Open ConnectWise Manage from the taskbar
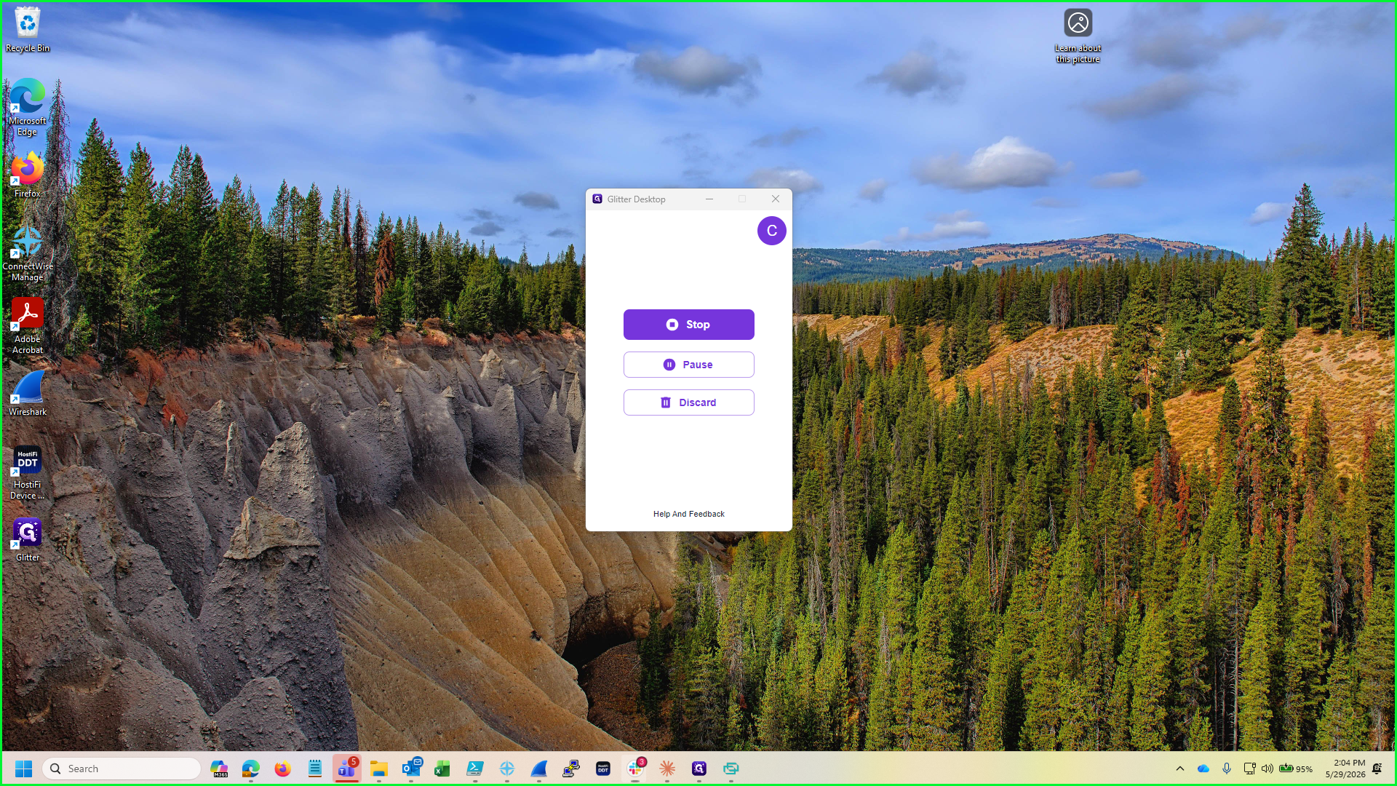Image resolution: width=1397 pixels, height=786 pixels. click(507, 769)
